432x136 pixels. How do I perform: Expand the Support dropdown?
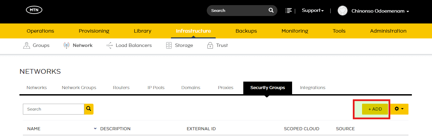(x=313, y=11)
